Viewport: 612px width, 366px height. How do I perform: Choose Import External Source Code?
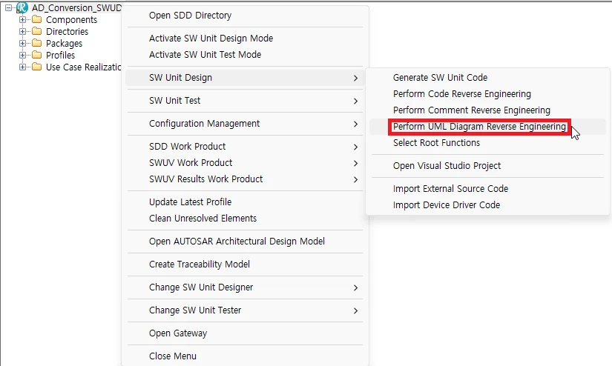click(x=450, y=189)
